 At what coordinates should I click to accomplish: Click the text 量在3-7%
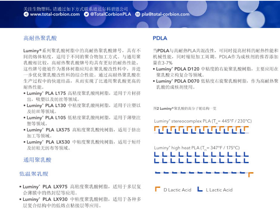click(x=163, y=63)
